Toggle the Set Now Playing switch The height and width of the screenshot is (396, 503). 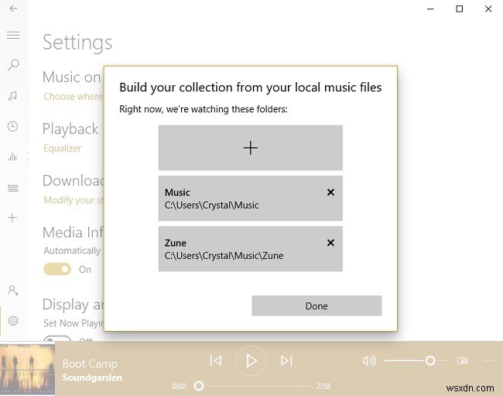coord(57,339)
